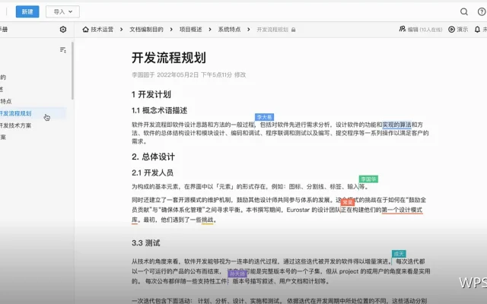
Task: Click the sidebar vertical scrollbar
Action: (x=73, y=71)
